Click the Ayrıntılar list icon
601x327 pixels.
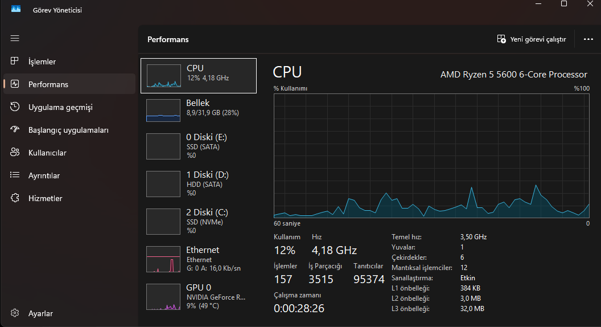click(x=15, y=175)
